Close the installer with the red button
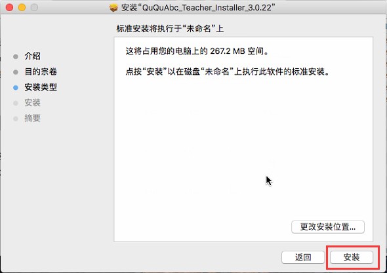387x273 pixels. 9,7
